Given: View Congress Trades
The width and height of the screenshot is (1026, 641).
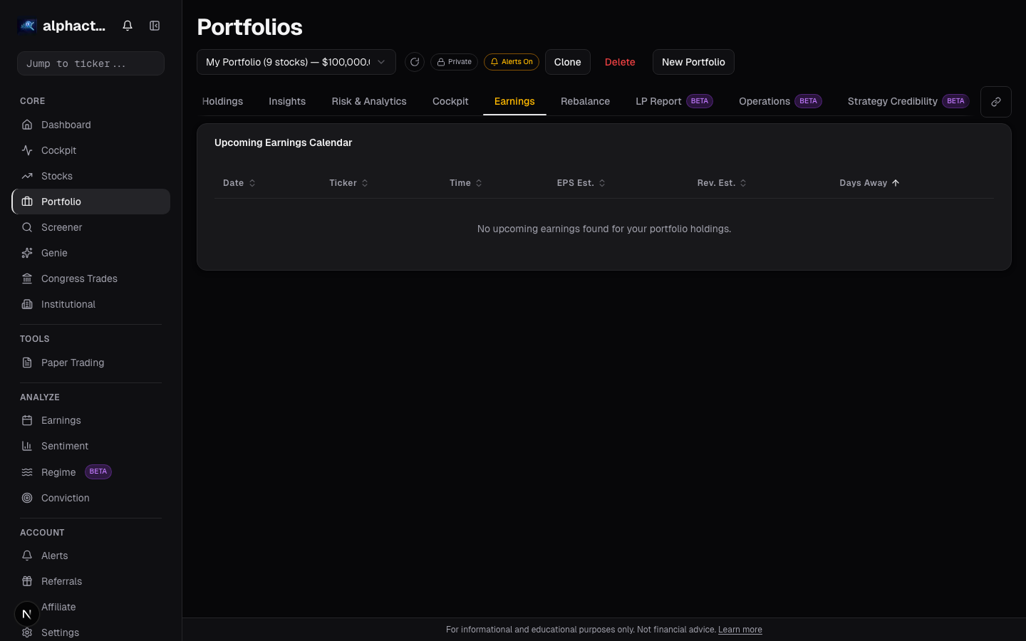Looking at the screenshot, I should click(x=78, y=278).
